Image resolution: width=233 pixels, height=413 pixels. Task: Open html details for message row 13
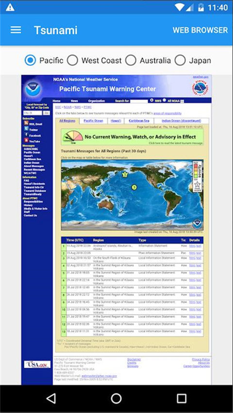click(x=192, y=331)
